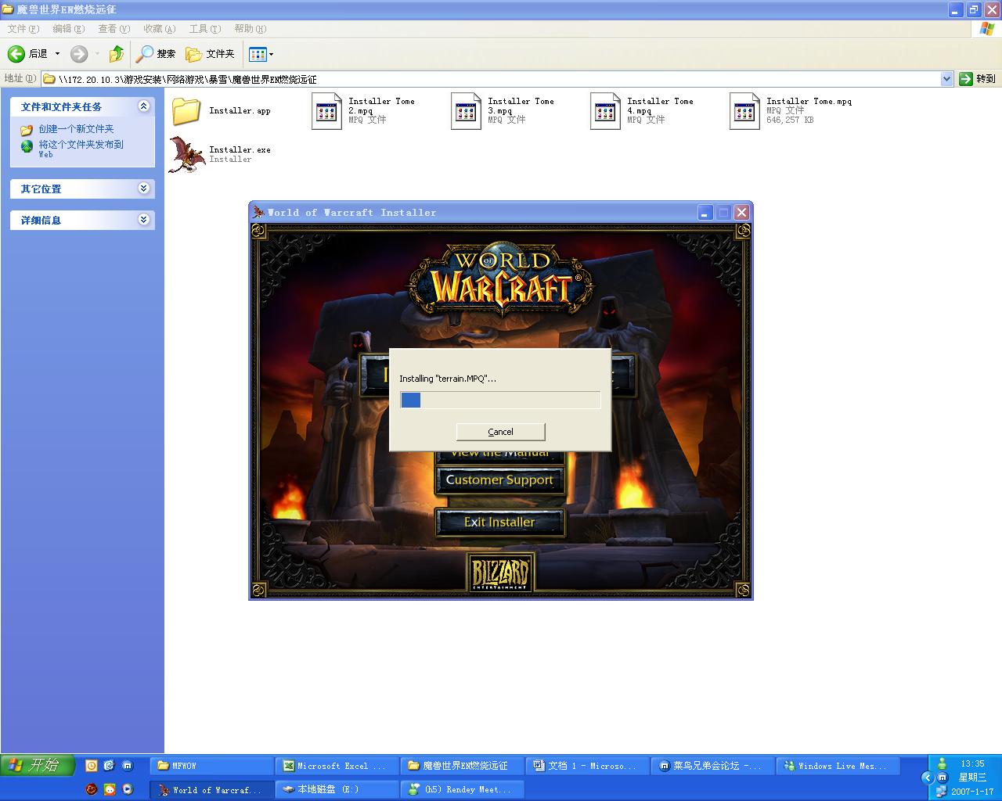This screenshot has width=1002, height=801.
Task: Click the installer title bar dragon icon
Action: click(x=258, y=212)
